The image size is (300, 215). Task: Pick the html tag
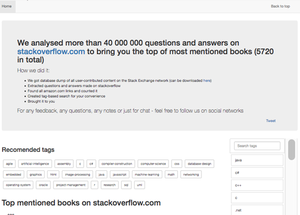(x=53, y=174)
